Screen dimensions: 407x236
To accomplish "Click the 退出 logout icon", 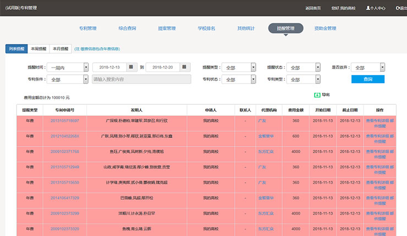I will (x=398, y=8).
